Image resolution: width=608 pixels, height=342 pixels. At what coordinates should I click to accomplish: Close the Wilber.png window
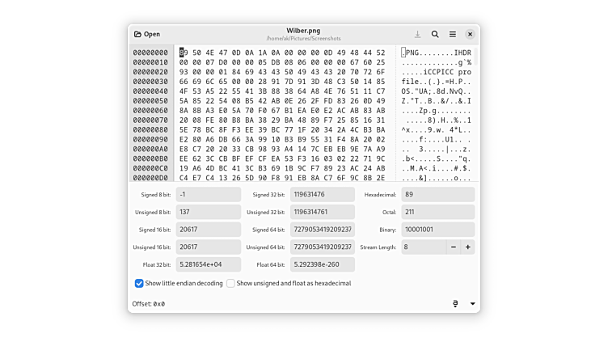[470, 34]
